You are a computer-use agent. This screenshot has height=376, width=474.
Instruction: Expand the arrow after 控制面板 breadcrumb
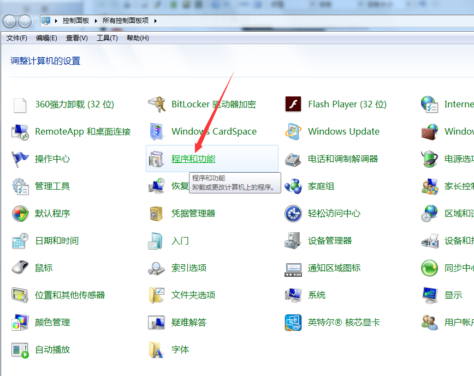point(96,21)
